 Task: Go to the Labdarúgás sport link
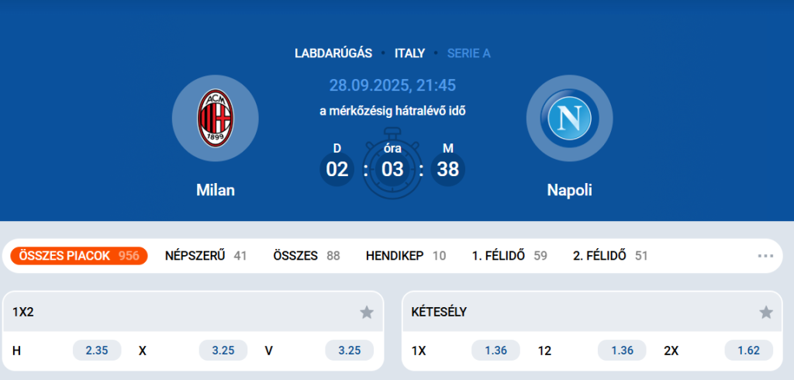(333, 54)
